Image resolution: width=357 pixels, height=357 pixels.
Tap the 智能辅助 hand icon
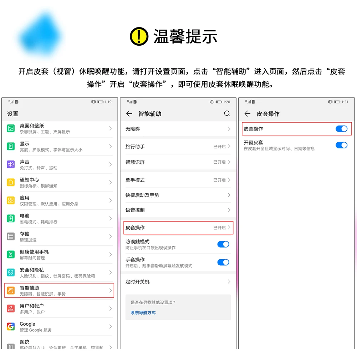11,291
